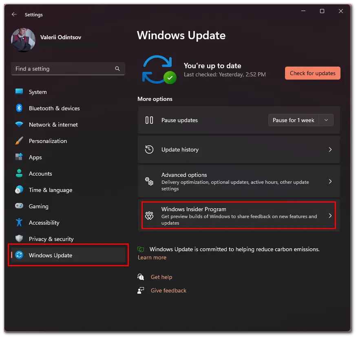The image size is (358, 339).
Task: Click the Accounts person icon
Action: pos(19,174)
